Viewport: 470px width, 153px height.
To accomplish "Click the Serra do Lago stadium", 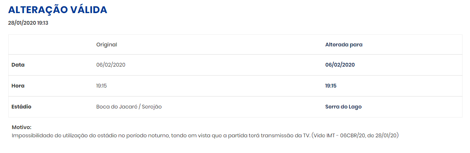I will click(x=343, y=107).
